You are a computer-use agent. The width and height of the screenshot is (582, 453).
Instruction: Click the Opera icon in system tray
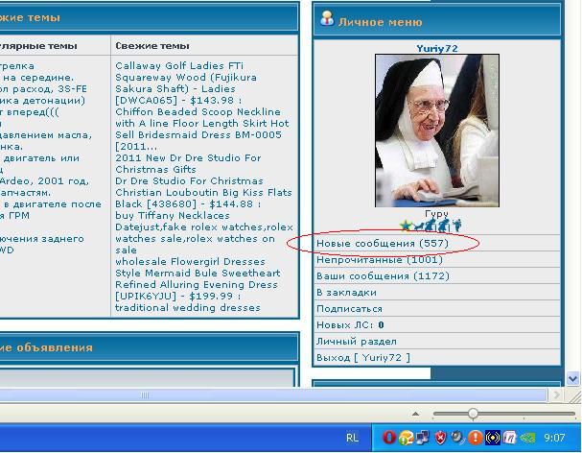tap(389, 438)
